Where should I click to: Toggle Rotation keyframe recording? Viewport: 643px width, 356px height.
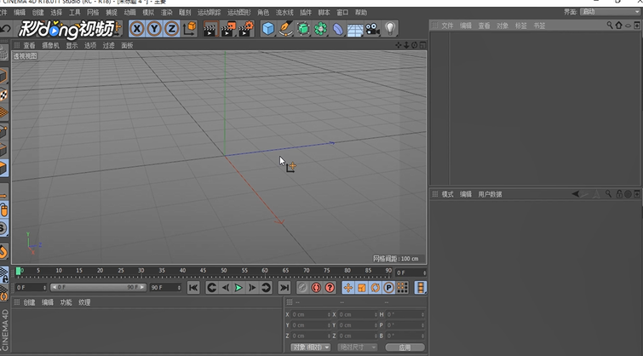(376, 288)
